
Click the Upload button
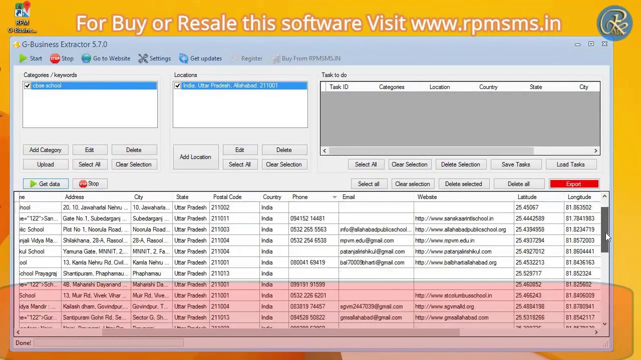45,164
